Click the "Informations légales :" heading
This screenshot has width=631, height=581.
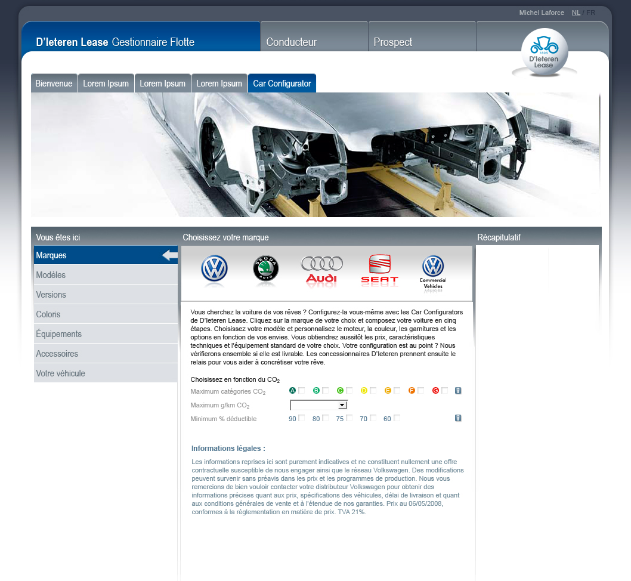228,449
